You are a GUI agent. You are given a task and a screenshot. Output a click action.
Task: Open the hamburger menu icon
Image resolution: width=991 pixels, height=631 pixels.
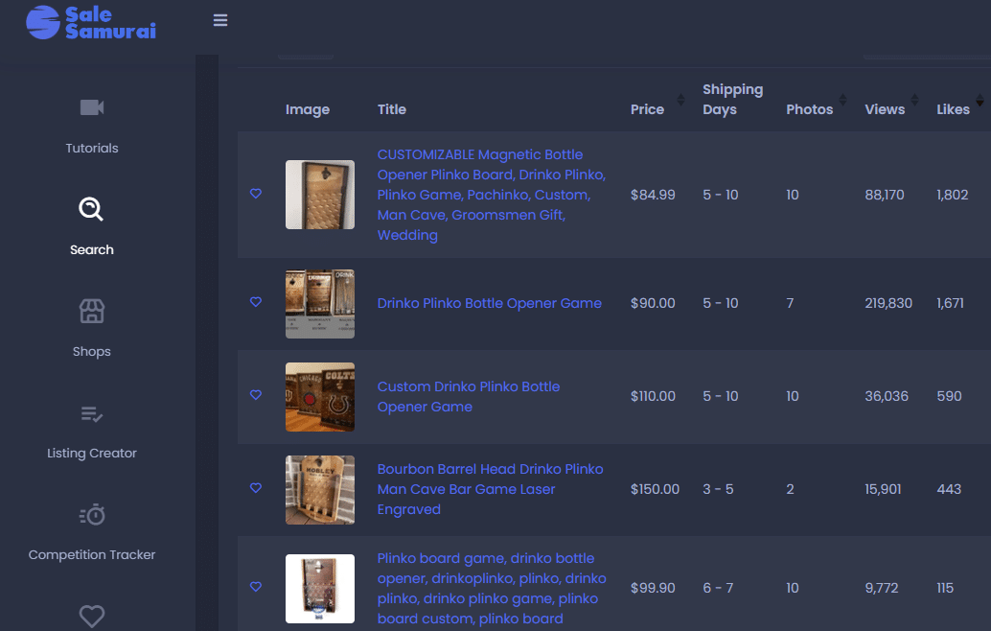click(219, 20)
